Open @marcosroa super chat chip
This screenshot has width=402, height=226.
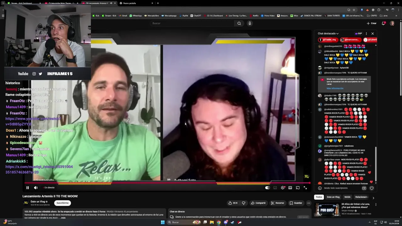click(350, 40)
